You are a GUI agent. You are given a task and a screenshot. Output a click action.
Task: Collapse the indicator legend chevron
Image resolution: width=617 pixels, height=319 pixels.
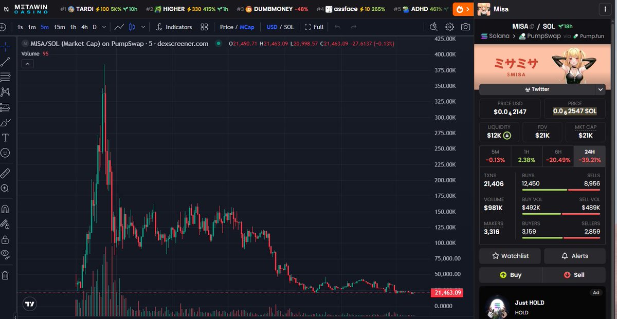27,64
